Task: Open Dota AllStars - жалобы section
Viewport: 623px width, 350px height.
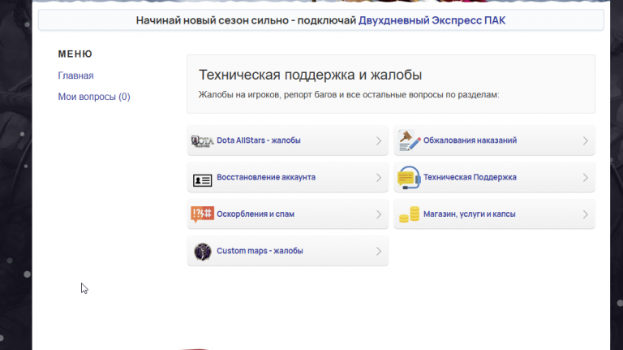Action: point(288,140)
